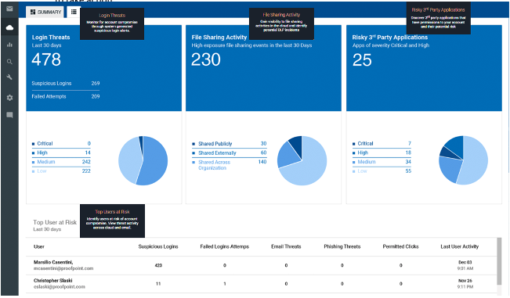The height and width of the screenshot is (298, 510).
Task: Sort by Suspicious Logins column header
Action: (x=158, y=246)
